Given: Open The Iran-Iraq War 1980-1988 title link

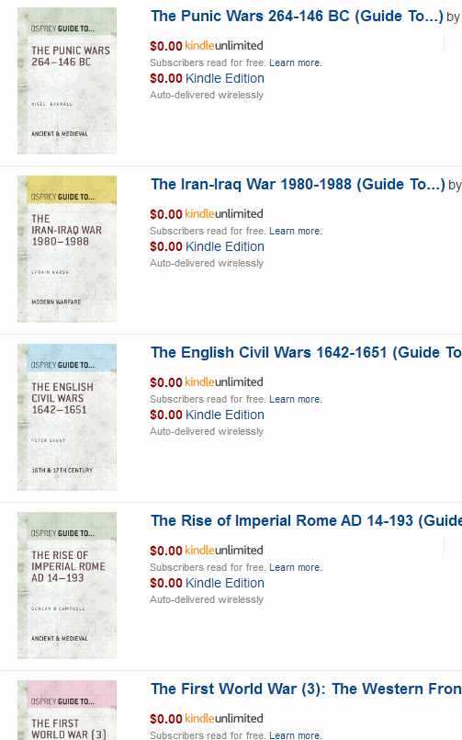Looking at the screenshot, I should coord(298,185).
